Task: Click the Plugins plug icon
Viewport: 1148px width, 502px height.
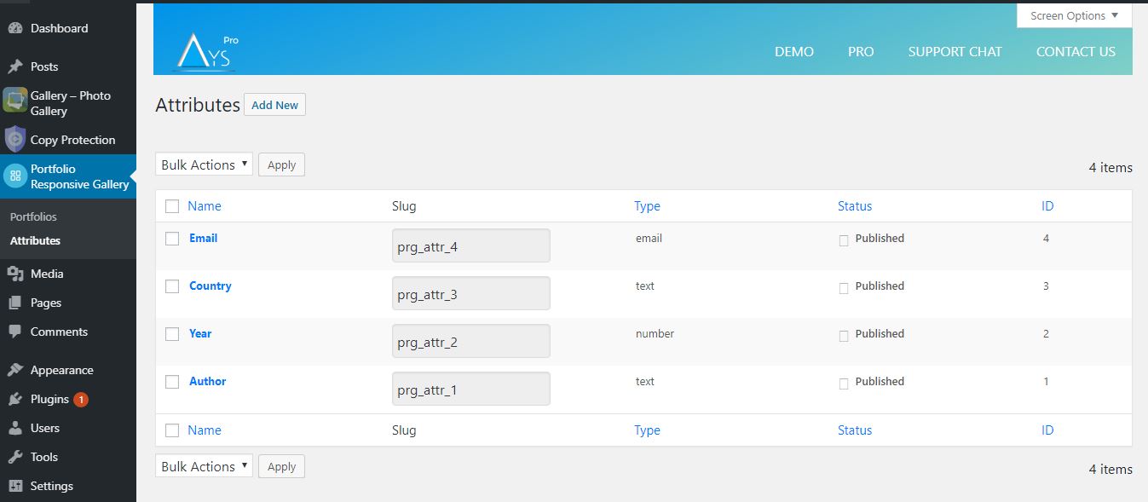Action: click(x=14, y=399)
